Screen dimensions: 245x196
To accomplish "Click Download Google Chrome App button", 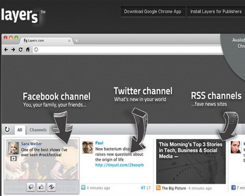I will click(153, 12).
